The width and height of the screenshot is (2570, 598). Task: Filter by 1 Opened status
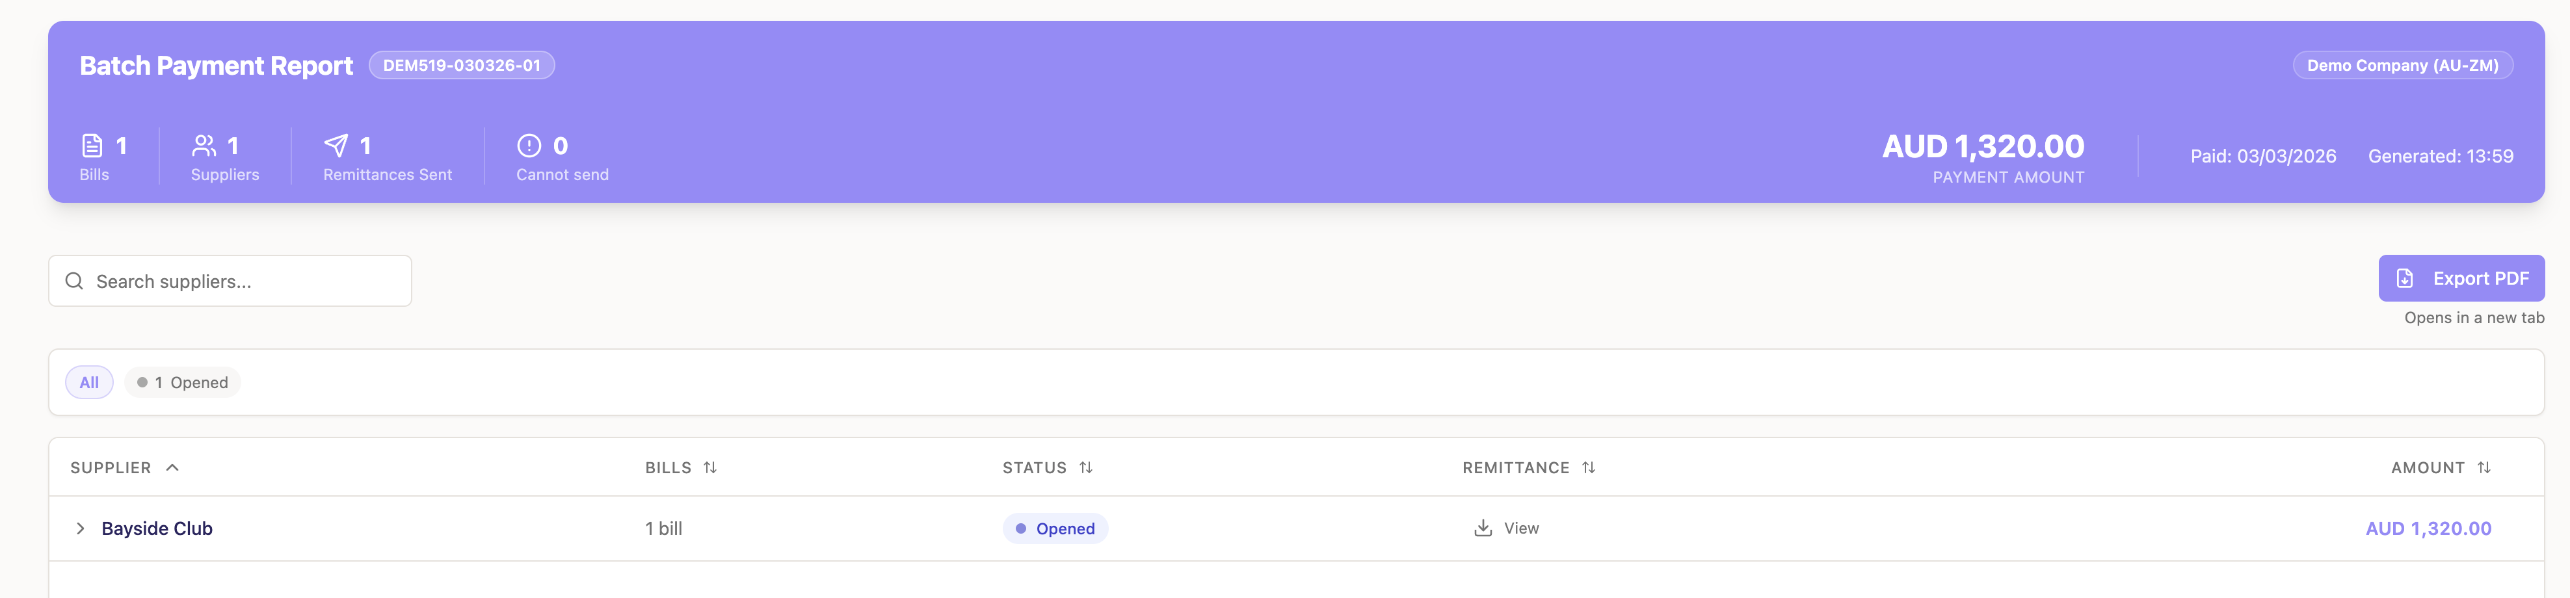[x=183, y=383]
